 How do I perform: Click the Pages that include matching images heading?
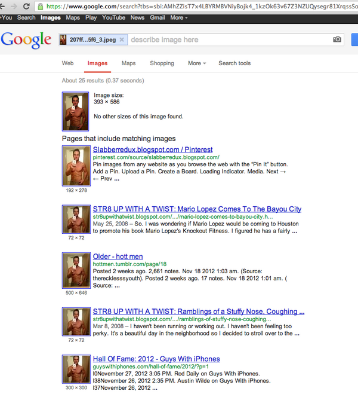[x=119, y=139]
